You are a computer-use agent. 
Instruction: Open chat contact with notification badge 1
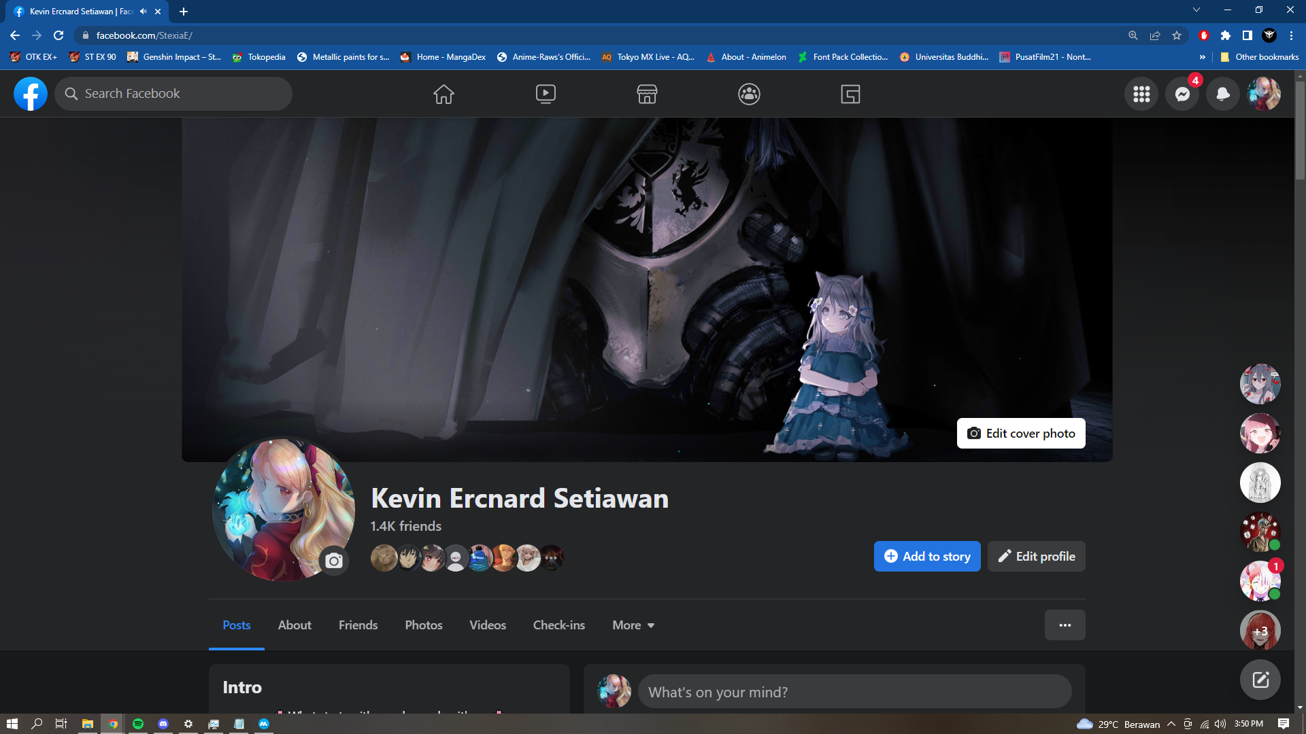coord(1260,581)
